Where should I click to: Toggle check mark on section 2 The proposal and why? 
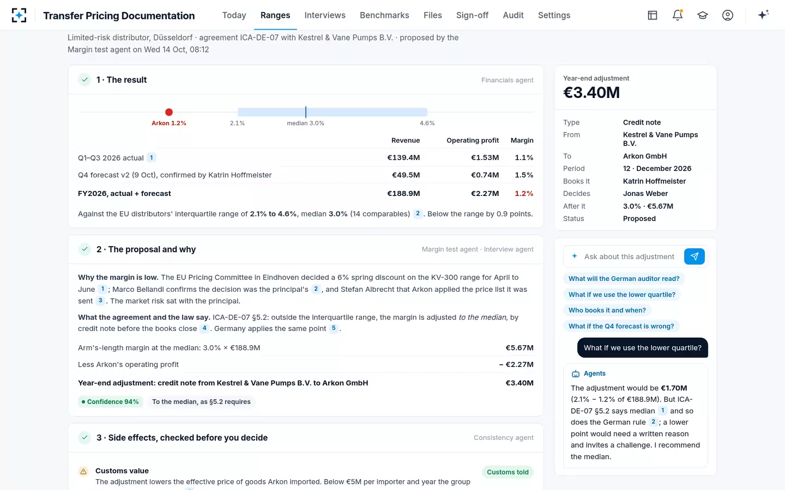click(84, 249)
